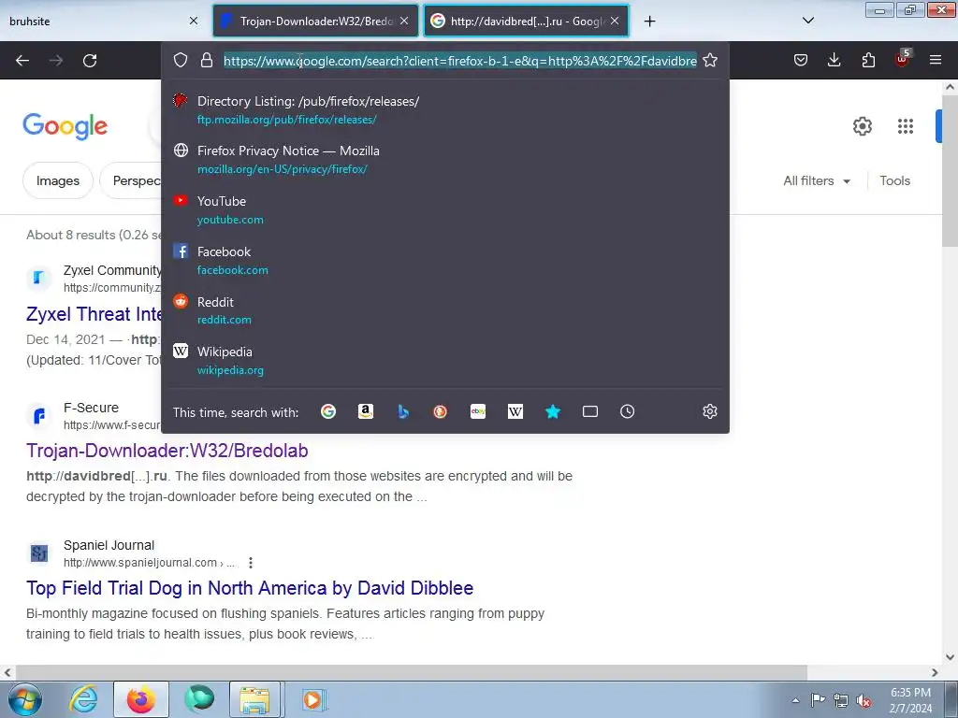
Task: Close the Google search tab
Action: (615, 21)
